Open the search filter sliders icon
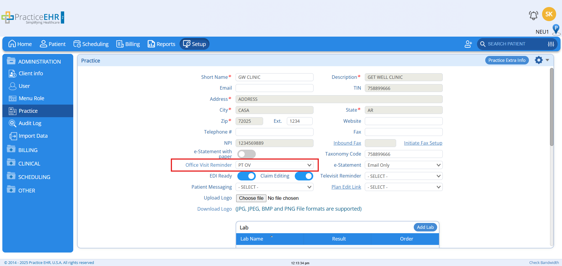 551,44
